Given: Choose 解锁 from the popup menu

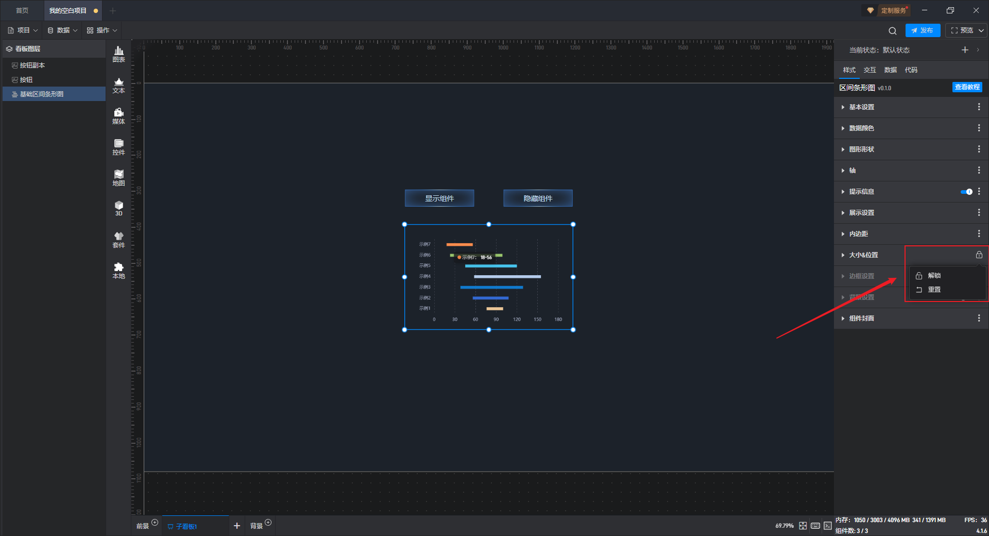Looking at the screenshot, I should tap(934, 276).
